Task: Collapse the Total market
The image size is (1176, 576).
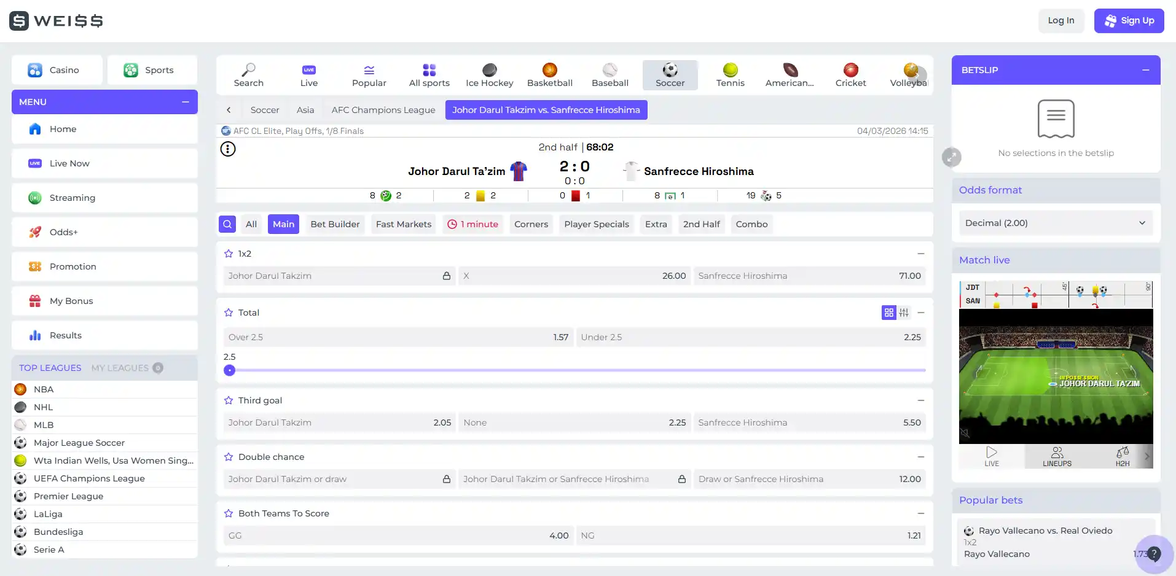Action: (x=920, y=313)
